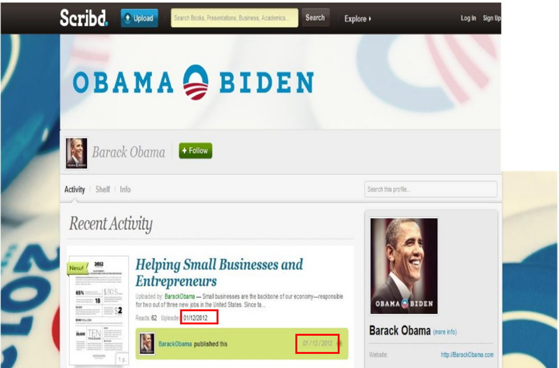Image resolution: width=559 pixels, height=368 pixels.
Task: Click the Search button
Action: tap(316, 18)
